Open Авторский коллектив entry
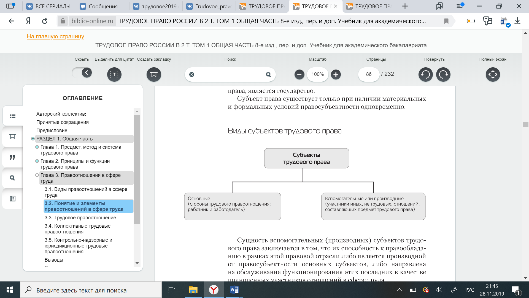Viewport: 529px width, 298px height. pos(61,114)
